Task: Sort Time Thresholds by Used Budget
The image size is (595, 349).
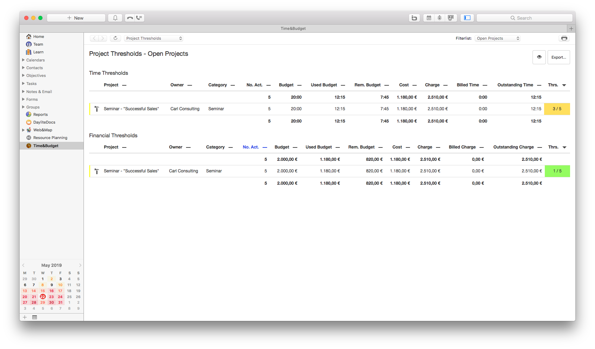Action: (x=324, y=85)
